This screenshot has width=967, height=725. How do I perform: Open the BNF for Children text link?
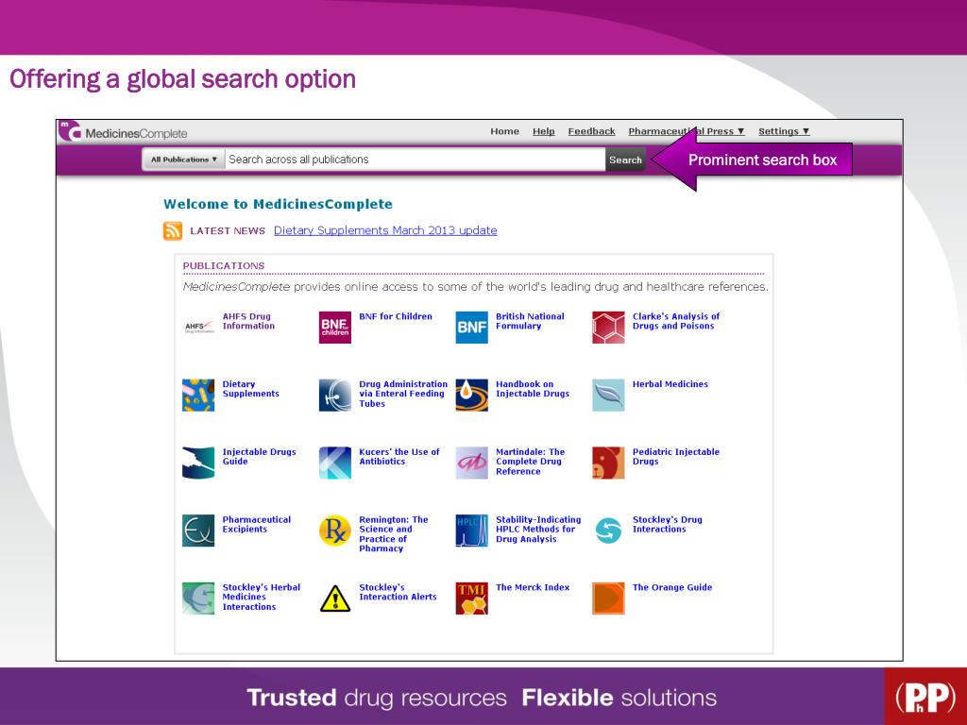coord(396,316)
